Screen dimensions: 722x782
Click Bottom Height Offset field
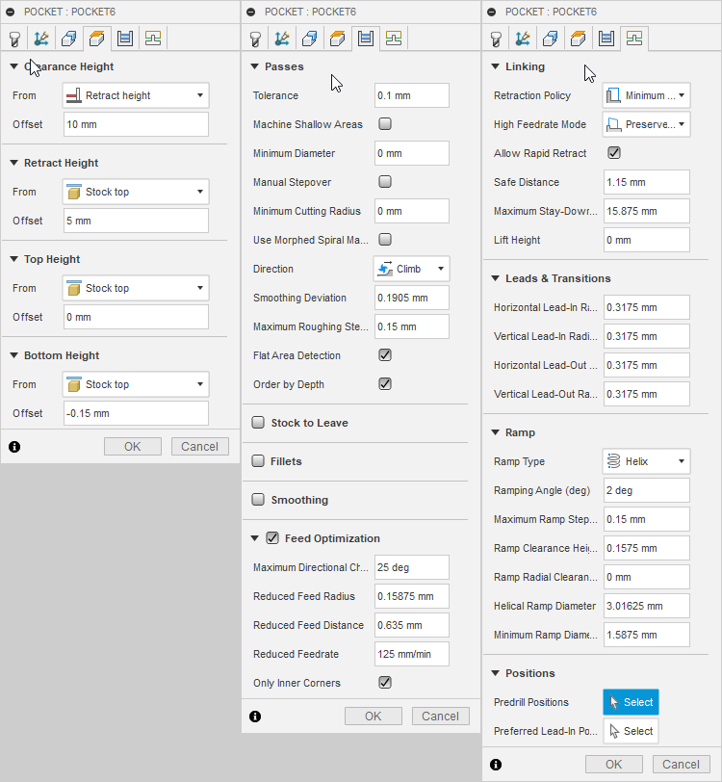point(136,413)
